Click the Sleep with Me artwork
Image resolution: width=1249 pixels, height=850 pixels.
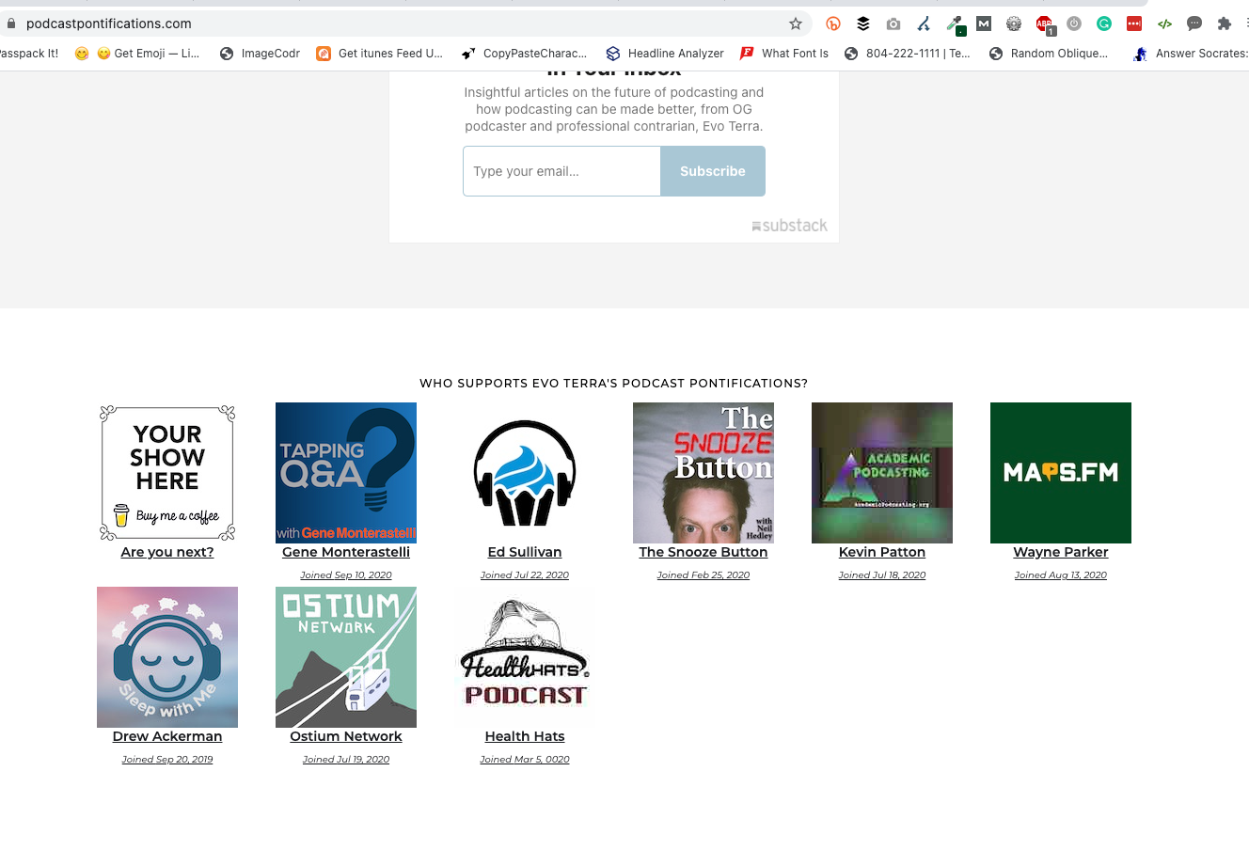point(167,657)
